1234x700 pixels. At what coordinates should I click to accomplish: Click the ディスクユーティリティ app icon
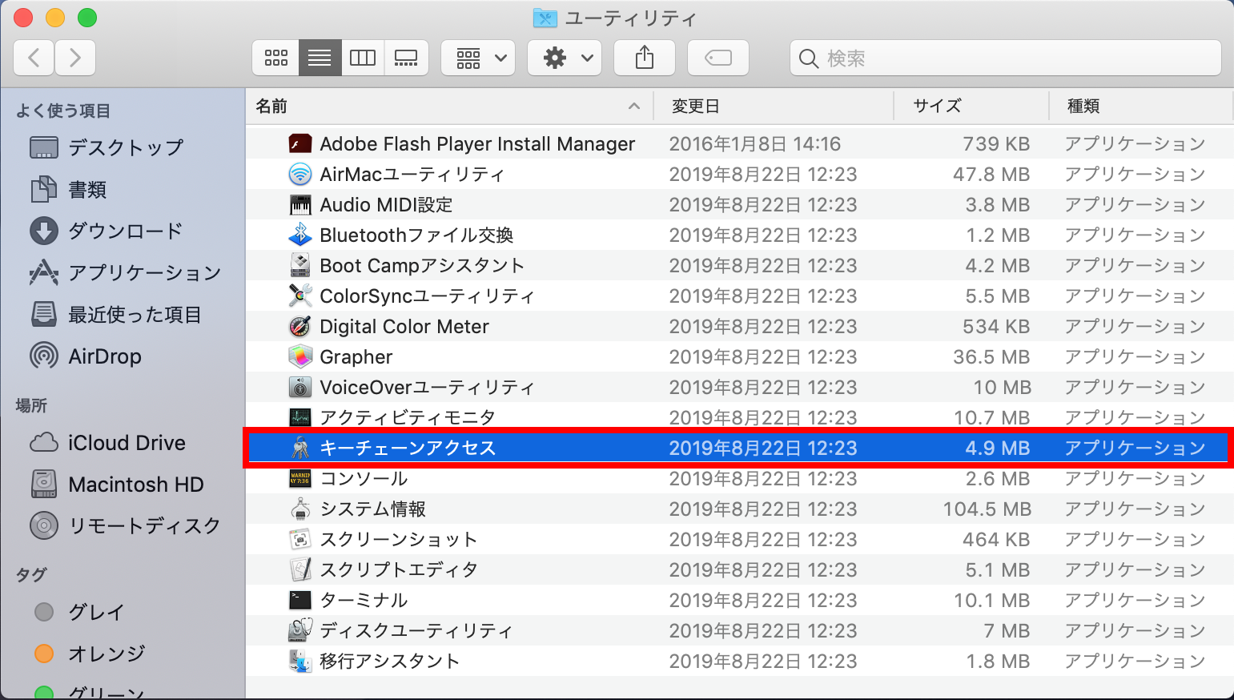coord(300,631)
